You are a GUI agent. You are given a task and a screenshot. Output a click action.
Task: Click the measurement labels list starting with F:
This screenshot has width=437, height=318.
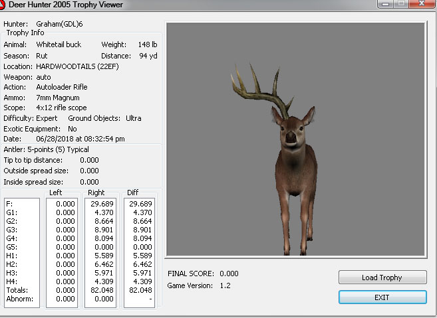tap(21, 252)
